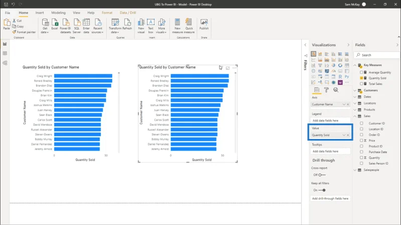The height and width of the screenshot is (225, 401).
Task: Check the Price field
Action: click(x=361, y=140)
